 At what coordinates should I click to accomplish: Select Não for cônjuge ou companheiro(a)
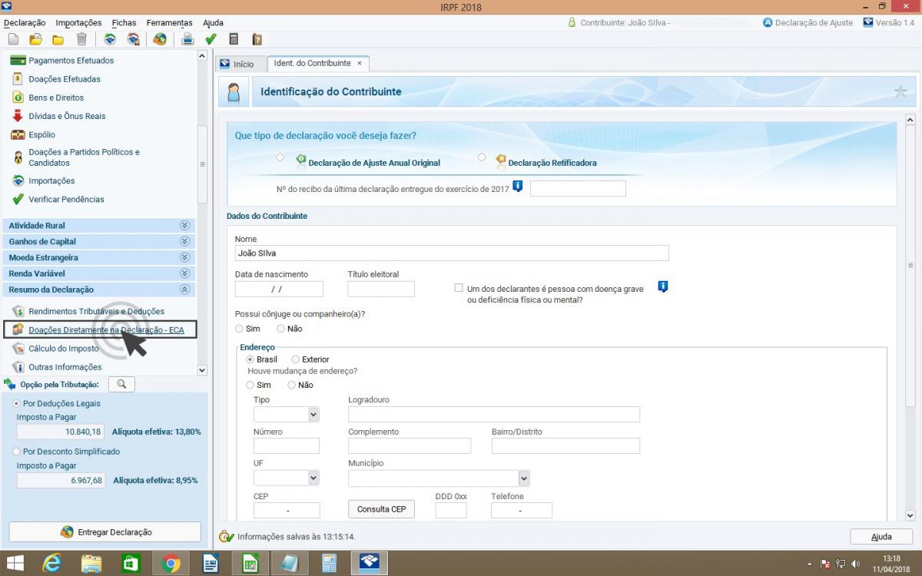click(280, 329)
